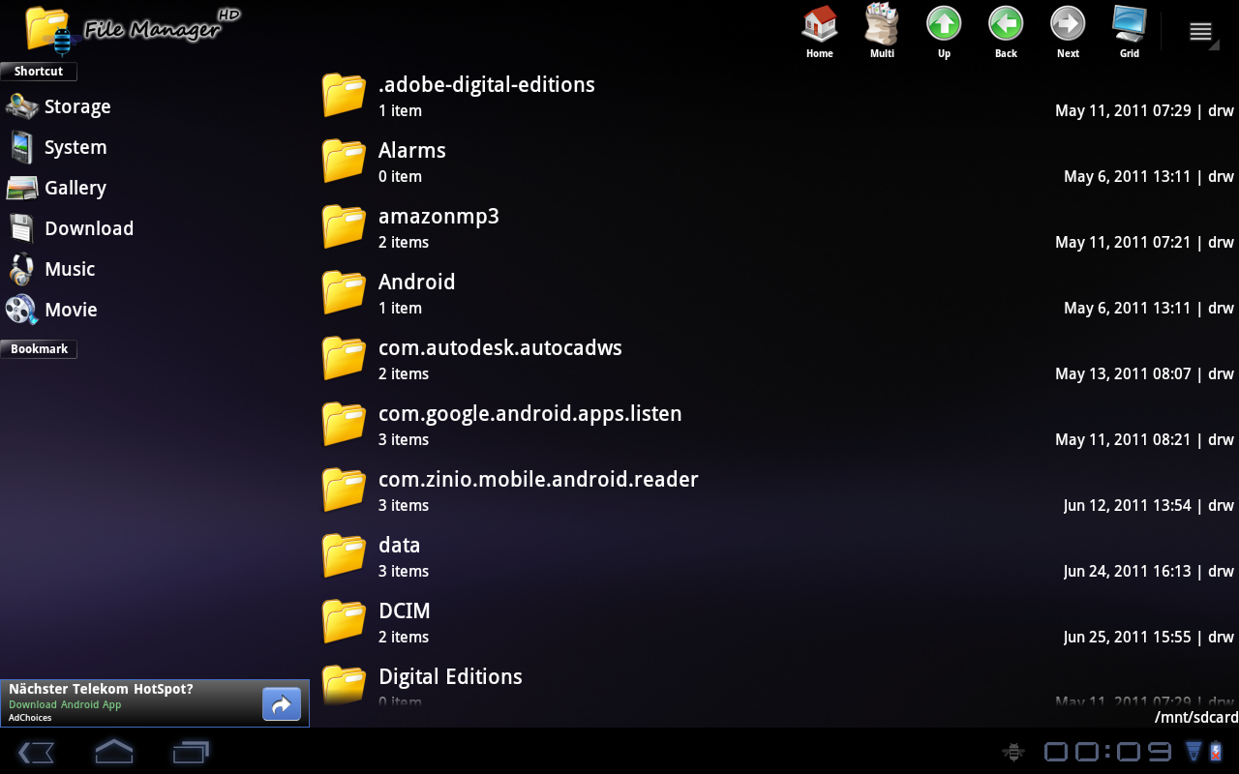Tap the debug notification icon in status bar
This screenshot has height=774, width=1239.
click(1013, 752)
